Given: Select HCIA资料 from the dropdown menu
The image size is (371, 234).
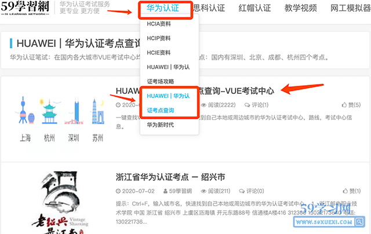Looking at the screenshot, I should (159, 24).
